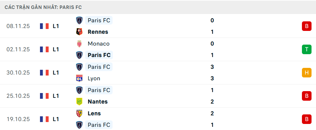Click the green T result badge
The width and height of the screenshot is (316, 130).
coord(306,49)
